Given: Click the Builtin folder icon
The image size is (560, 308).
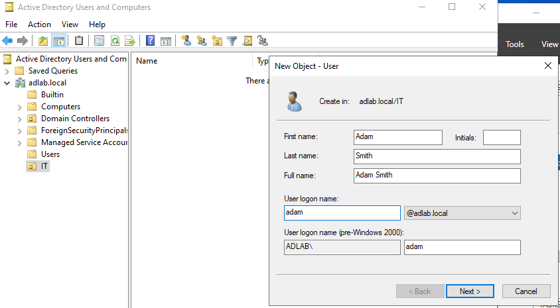Looking at the screenshot, I should 32,95.
